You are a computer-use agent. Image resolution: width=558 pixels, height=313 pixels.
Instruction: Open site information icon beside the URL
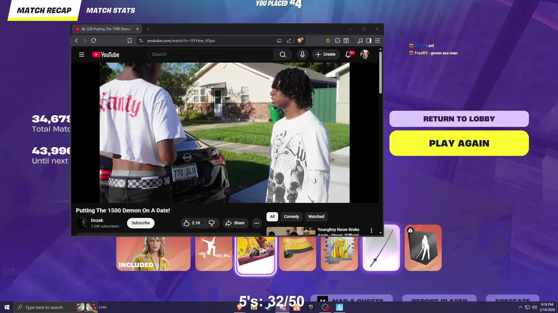pyautogui.click(x=140, y=40)
